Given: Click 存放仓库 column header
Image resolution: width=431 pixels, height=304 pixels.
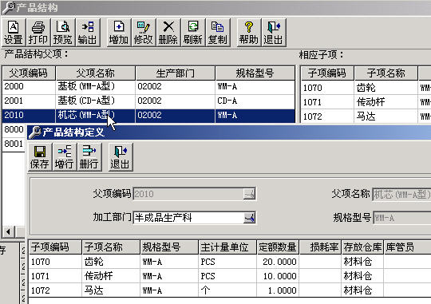Looking at the screenshot, I should pos(362,247).
